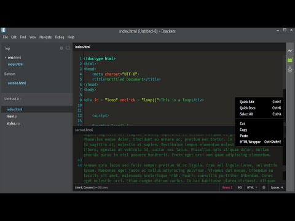Image resolution: width=295 pixels, height=221 pixels.
Task: Click the linting status circle icon
Action: point(264,187)
